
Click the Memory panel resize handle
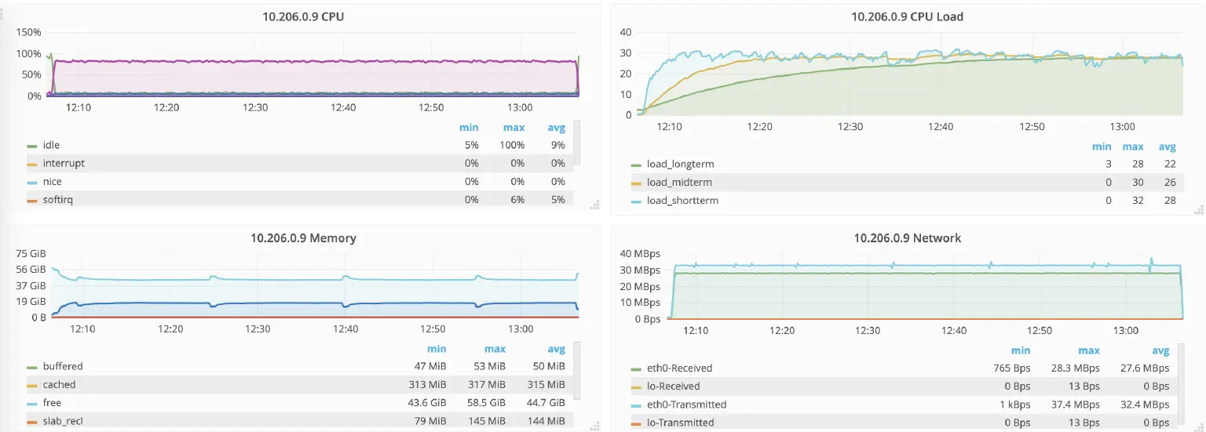click(594, 427)
